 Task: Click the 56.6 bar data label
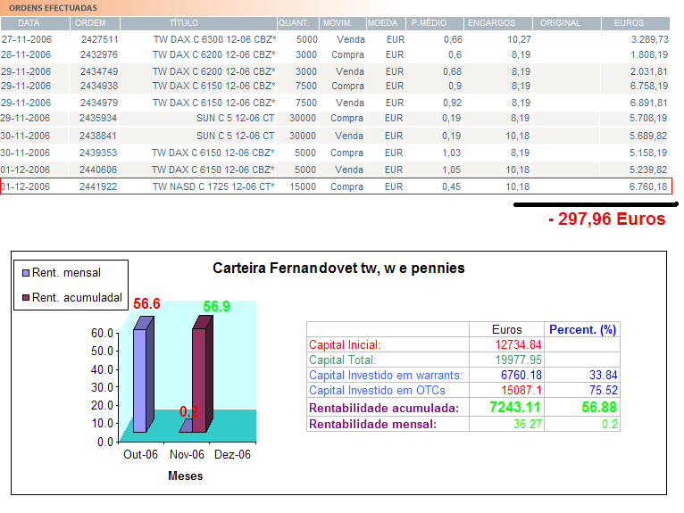(x=146, y=303)
